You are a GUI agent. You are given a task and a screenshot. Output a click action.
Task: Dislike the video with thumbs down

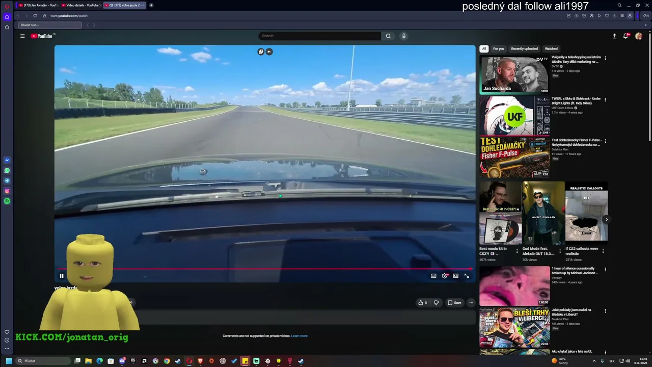pyautogui.click(x=436, y=303)
